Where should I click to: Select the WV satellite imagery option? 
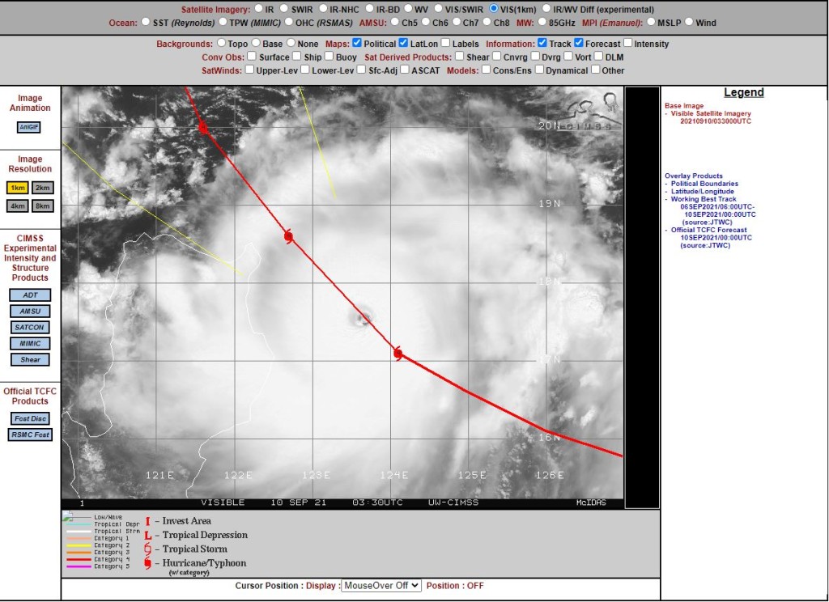pyautogui.click(x=408, y=8)
